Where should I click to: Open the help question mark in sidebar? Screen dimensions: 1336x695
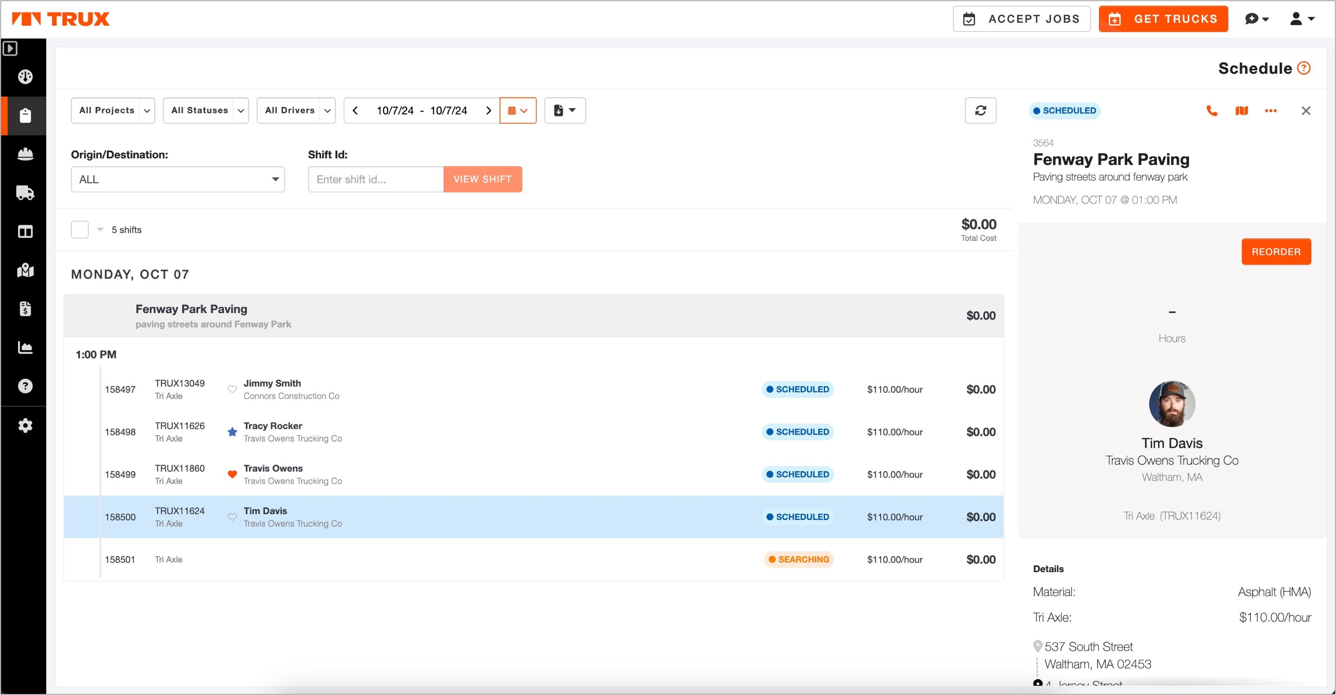click(25, 386)
